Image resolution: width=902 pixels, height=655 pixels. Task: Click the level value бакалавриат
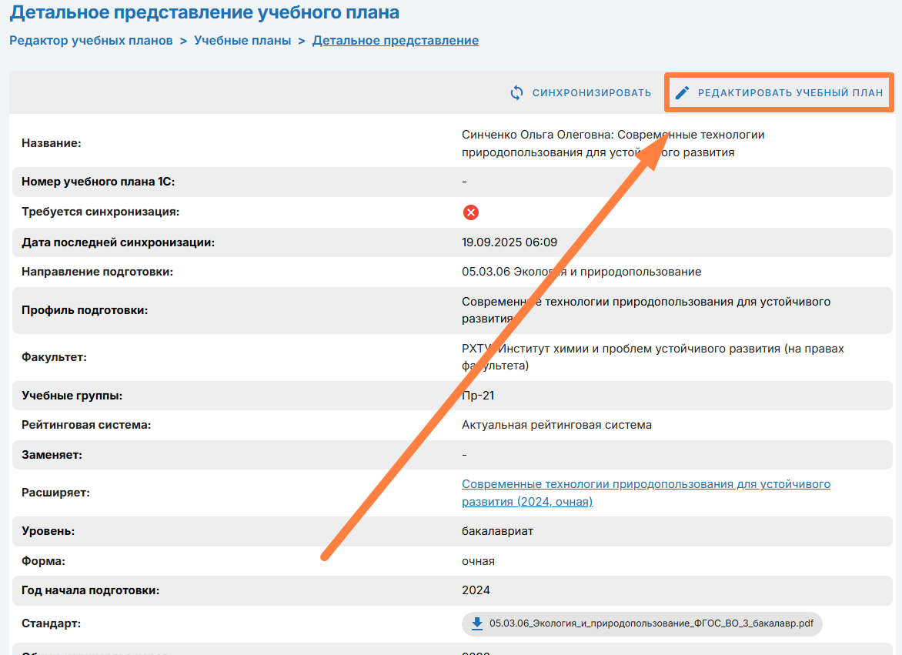pos(497,531)
